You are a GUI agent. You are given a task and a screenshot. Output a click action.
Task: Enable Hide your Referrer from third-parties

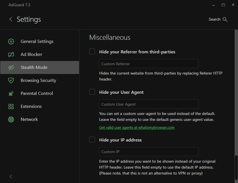[92, 52]
